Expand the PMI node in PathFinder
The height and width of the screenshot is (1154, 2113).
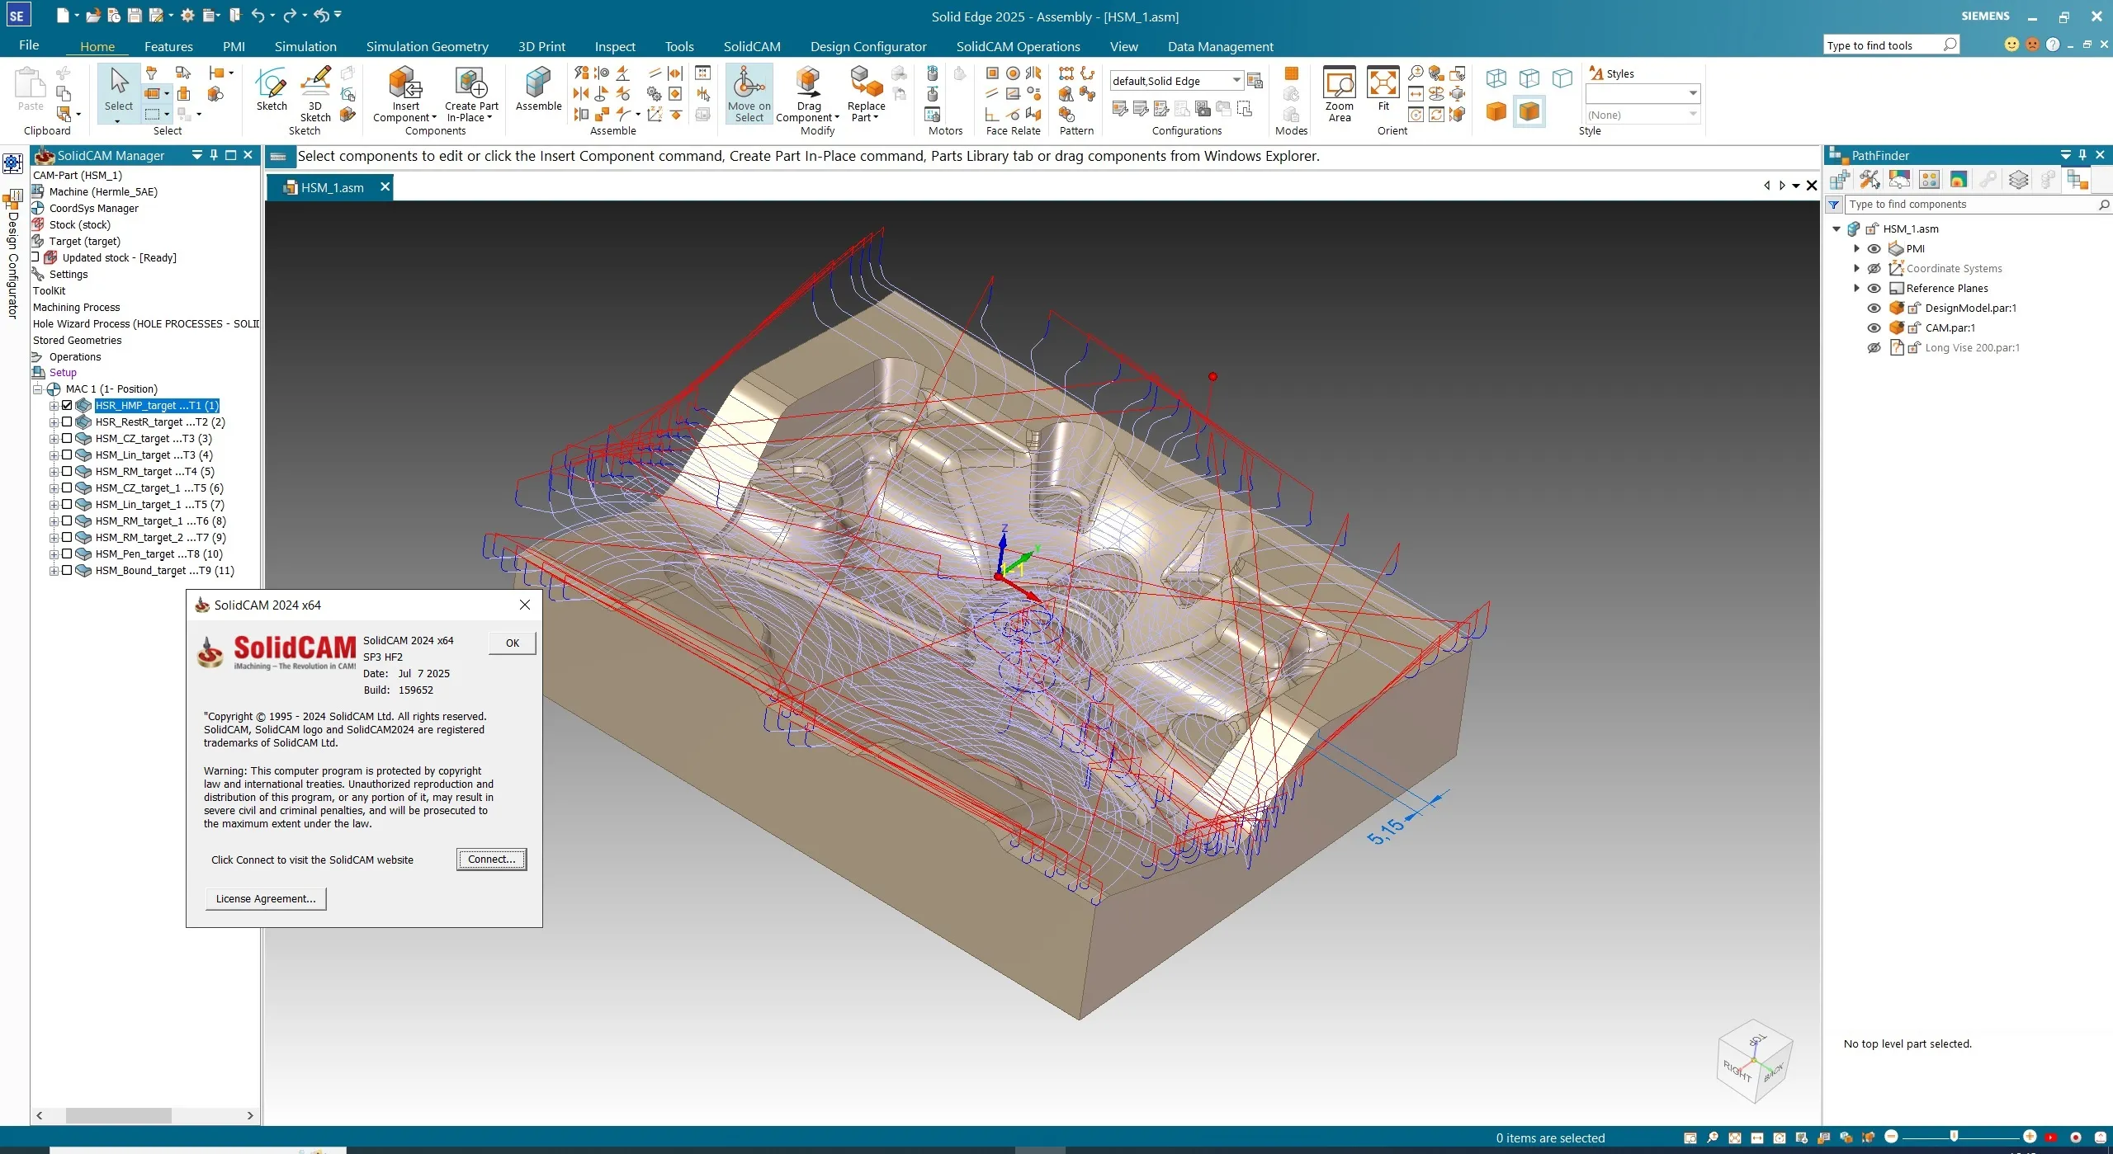[x=1857, y=248]
